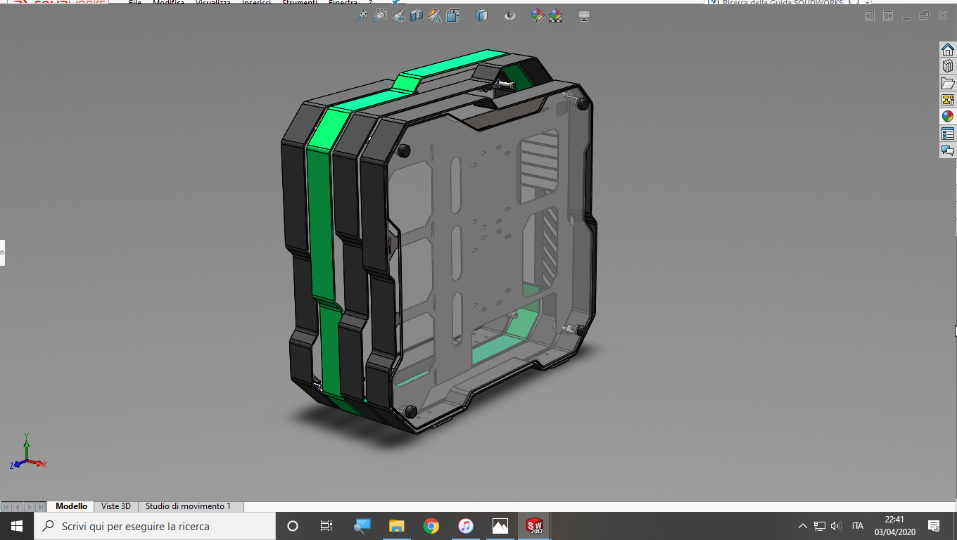Open the Appearances, Scenes and Decals tab
This screenshot has width=957, height=540.
[948, 117]
